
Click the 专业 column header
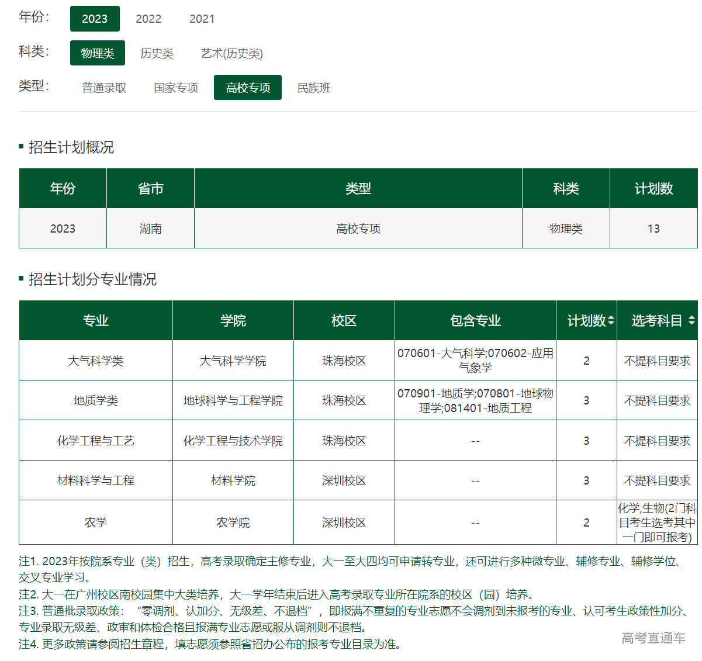(96, 320)
